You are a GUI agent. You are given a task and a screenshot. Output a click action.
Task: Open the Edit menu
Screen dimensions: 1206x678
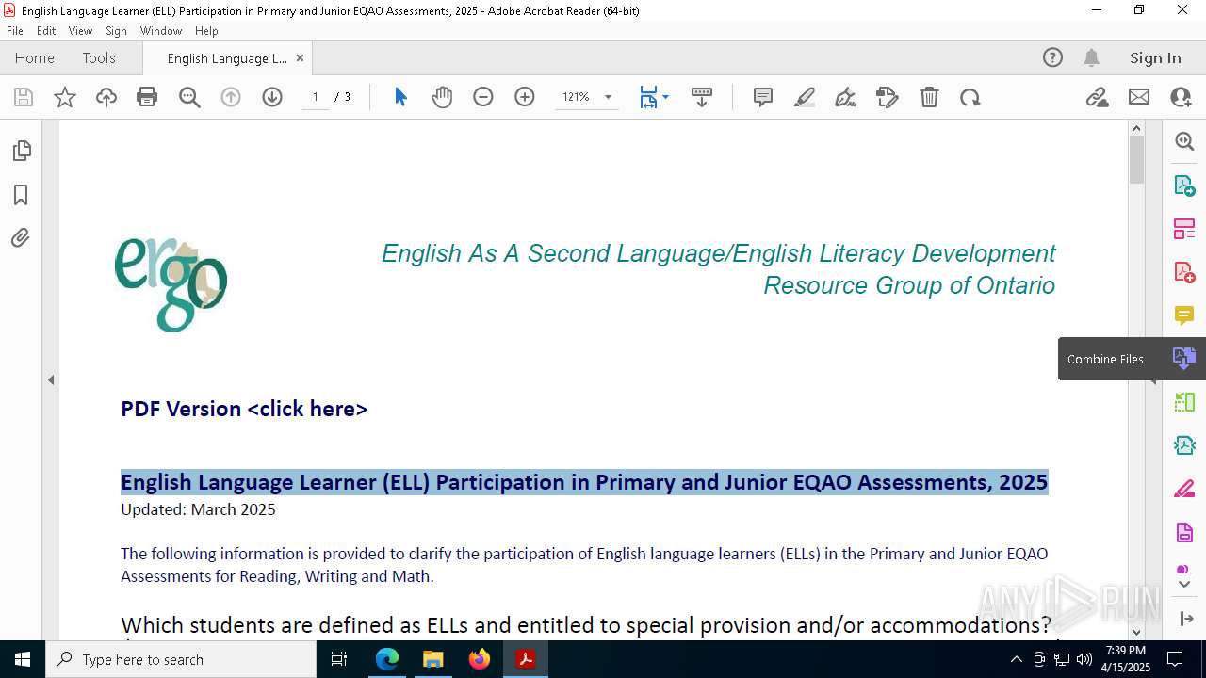(46, 31)
